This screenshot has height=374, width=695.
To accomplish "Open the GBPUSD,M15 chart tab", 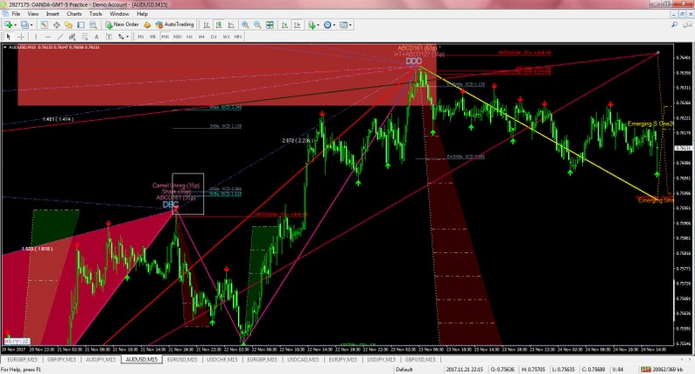I will point(420,359).
